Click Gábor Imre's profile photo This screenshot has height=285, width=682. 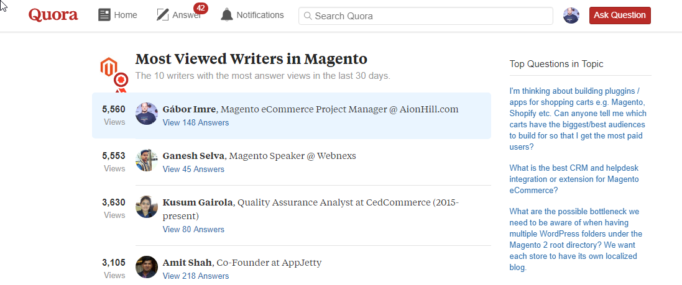[147, 114]
